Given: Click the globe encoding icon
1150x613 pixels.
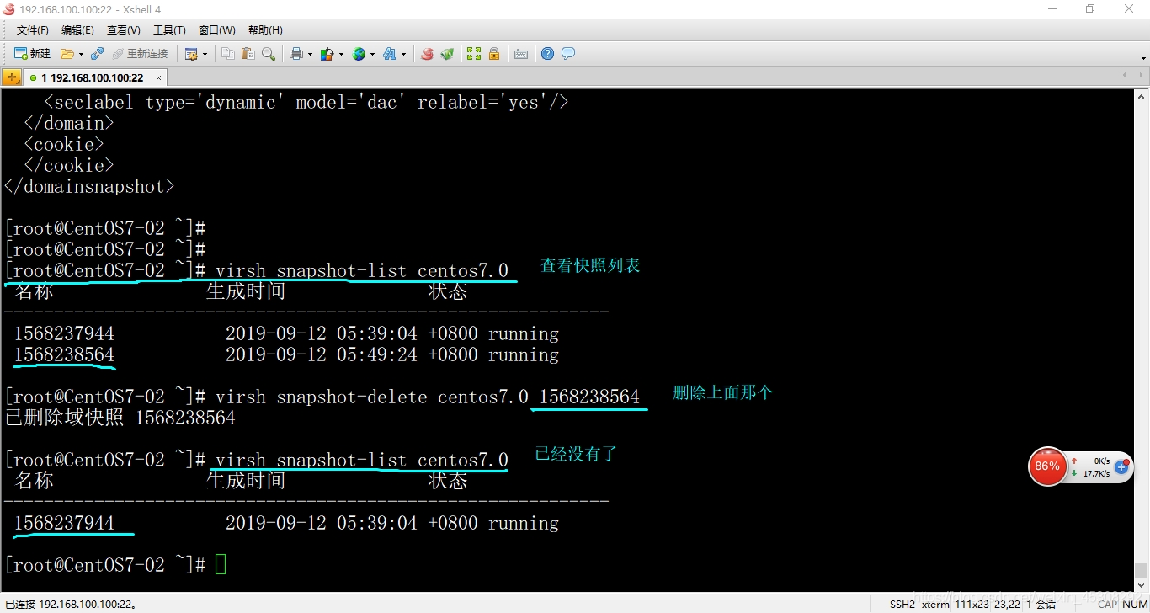Looking at the screenshot, I should 359,54.
